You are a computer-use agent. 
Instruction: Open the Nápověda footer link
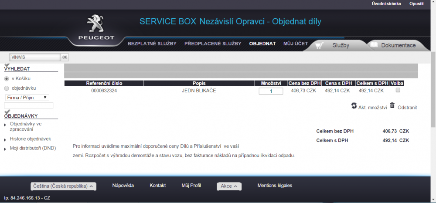[x=123, y=186]
